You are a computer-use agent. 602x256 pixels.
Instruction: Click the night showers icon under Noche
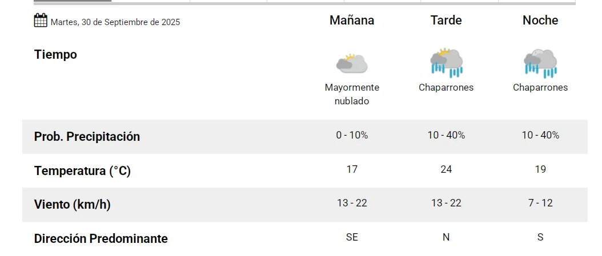[x=540, y=63]
